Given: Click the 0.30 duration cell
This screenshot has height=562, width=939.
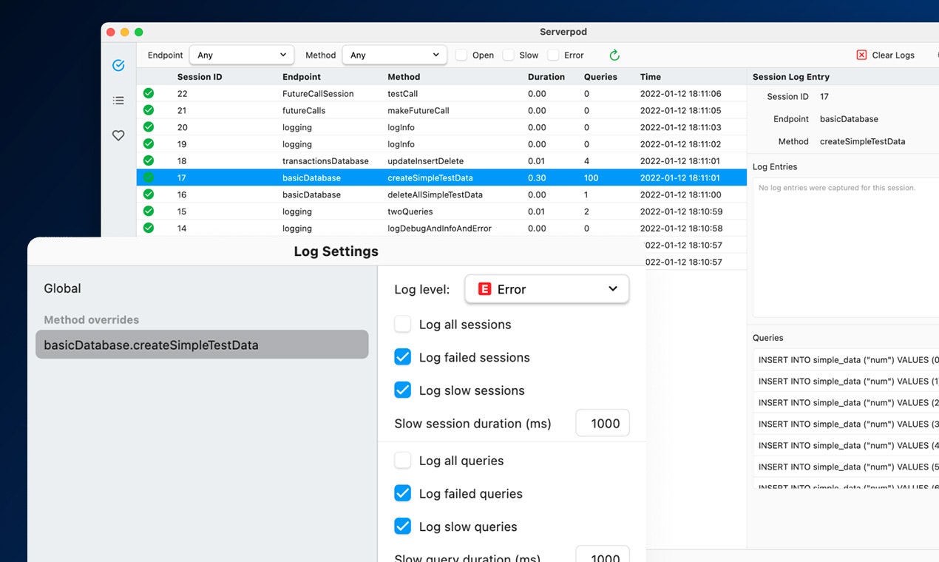Looking at the screenshot, I should [537, 177].
